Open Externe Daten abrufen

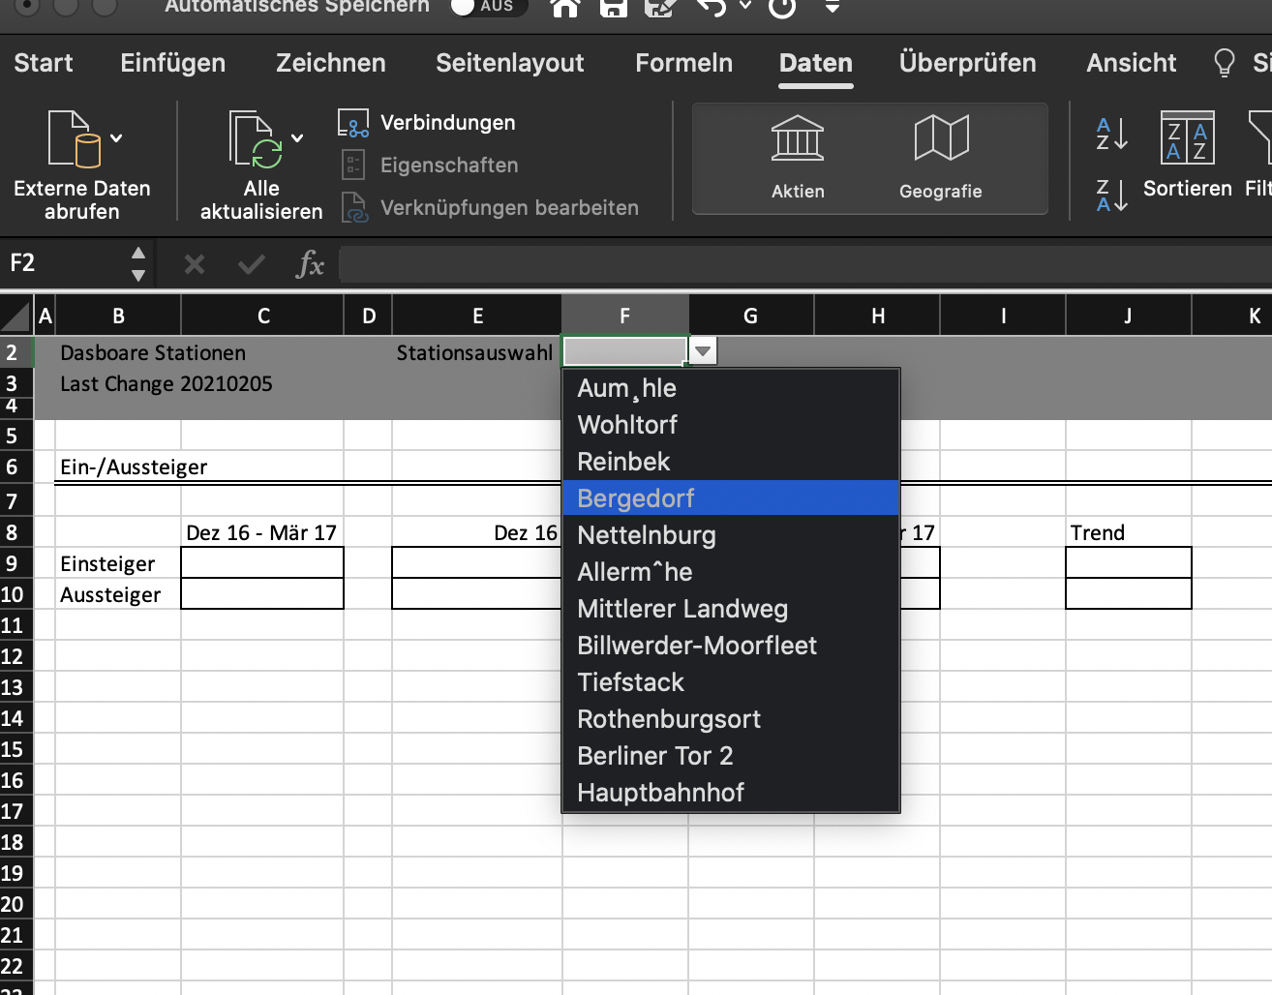click(x=76, y=140)
